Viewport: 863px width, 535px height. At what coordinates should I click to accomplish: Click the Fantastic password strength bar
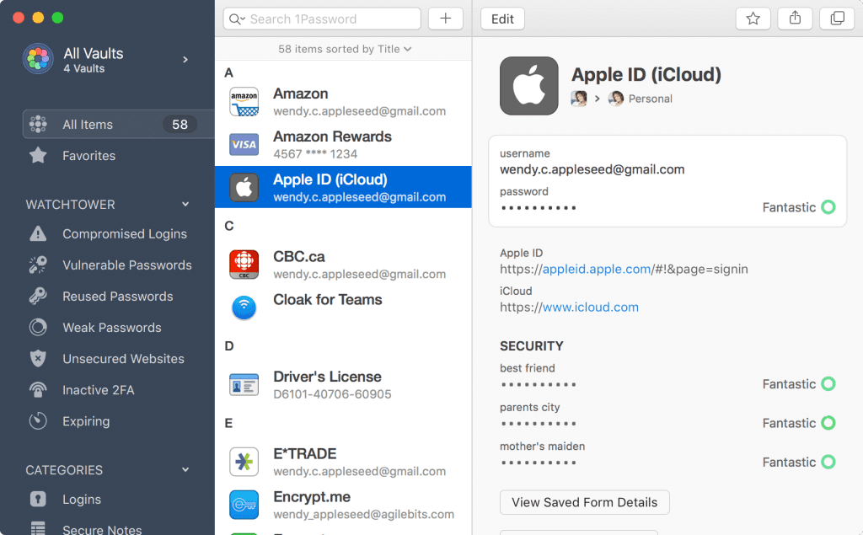click(x=791, y=207)
